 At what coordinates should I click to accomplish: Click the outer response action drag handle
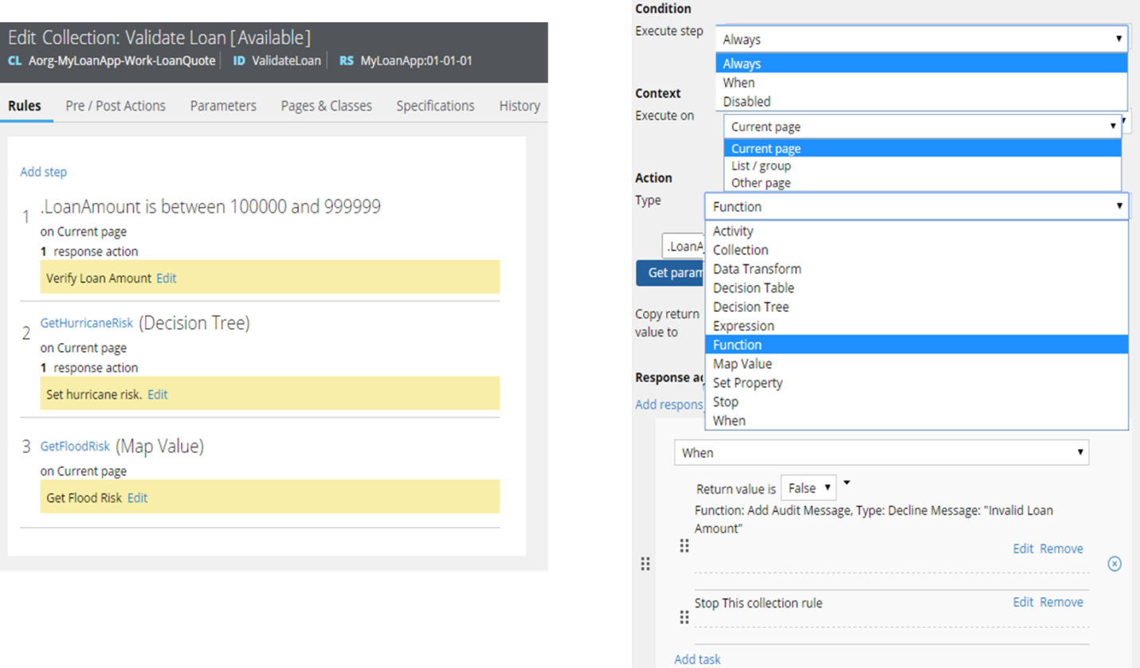tap(645, 564)
